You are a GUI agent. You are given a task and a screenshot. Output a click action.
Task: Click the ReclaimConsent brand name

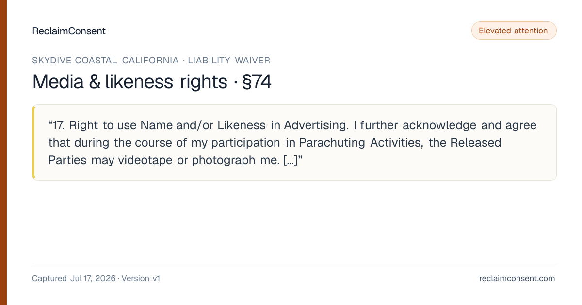click(x=69, y=31)
